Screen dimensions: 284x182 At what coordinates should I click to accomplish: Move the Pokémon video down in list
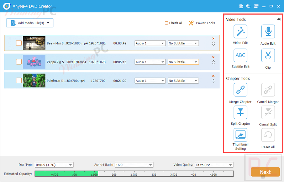pyautogui.click(x=214, y=82)
